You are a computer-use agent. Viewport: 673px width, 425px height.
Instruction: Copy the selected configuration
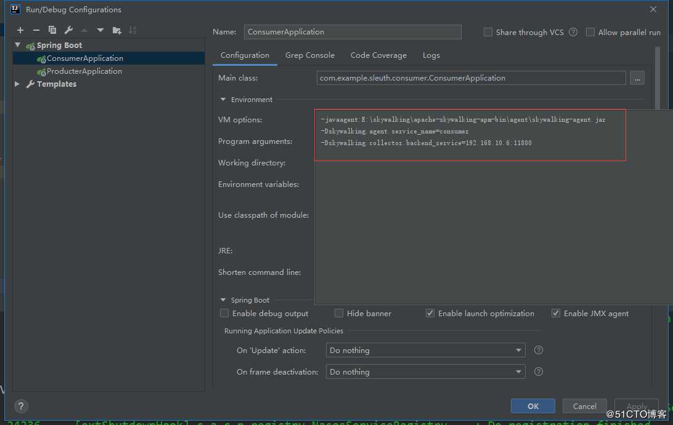(52, 30)
